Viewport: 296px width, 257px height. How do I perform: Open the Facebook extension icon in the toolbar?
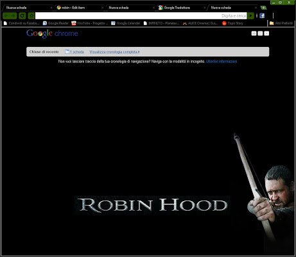coord(262,15)
